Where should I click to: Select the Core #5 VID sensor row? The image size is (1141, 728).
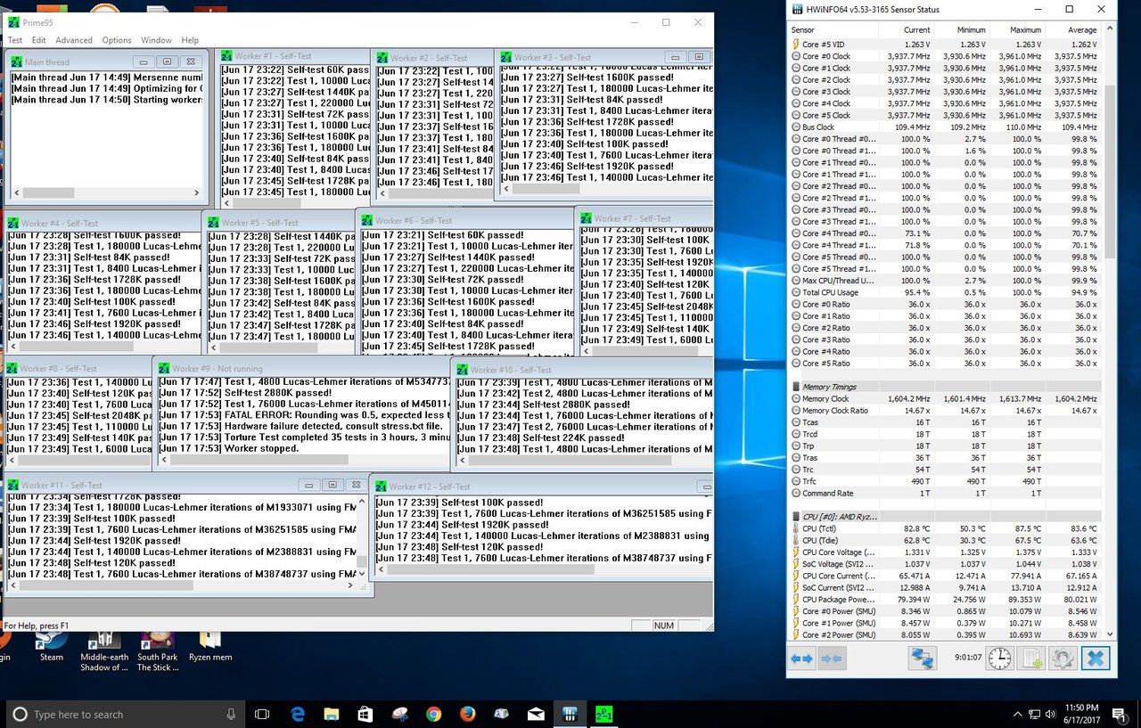click(x=945, y=44)
